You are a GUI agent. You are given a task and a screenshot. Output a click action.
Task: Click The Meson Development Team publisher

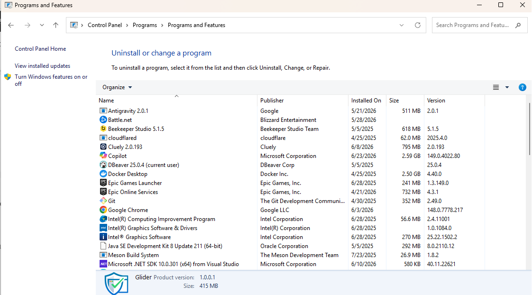coord(299,255)
